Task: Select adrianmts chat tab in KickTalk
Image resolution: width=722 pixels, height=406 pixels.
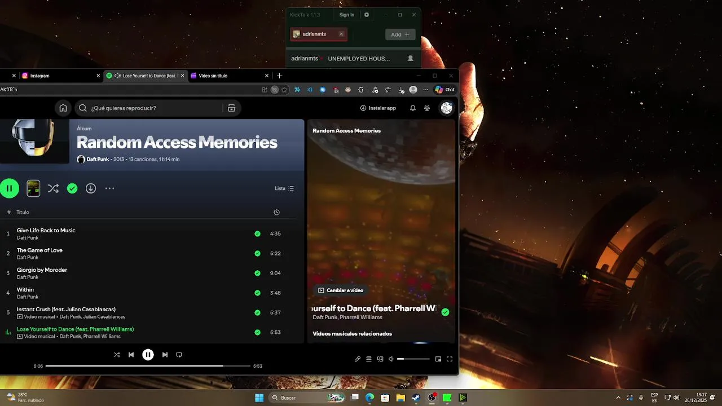Action: click(x=318, y=34)
